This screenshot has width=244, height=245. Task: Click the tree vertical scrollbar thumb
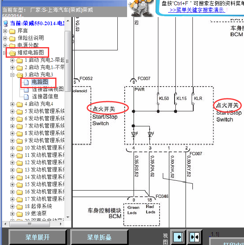click(68, 61)
